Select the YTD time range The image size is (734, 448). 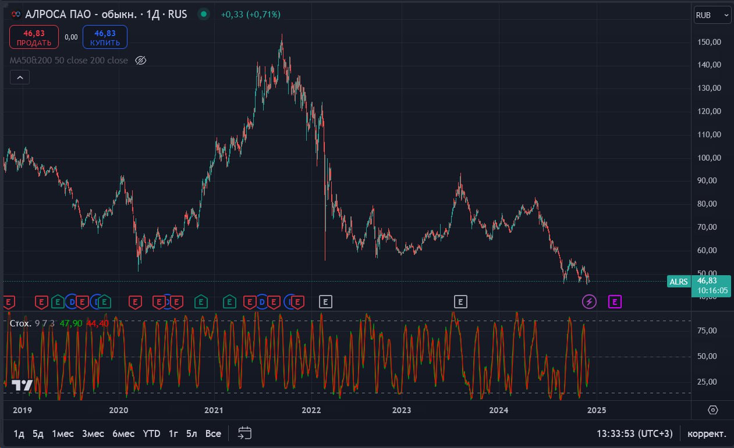pos(152,433)
